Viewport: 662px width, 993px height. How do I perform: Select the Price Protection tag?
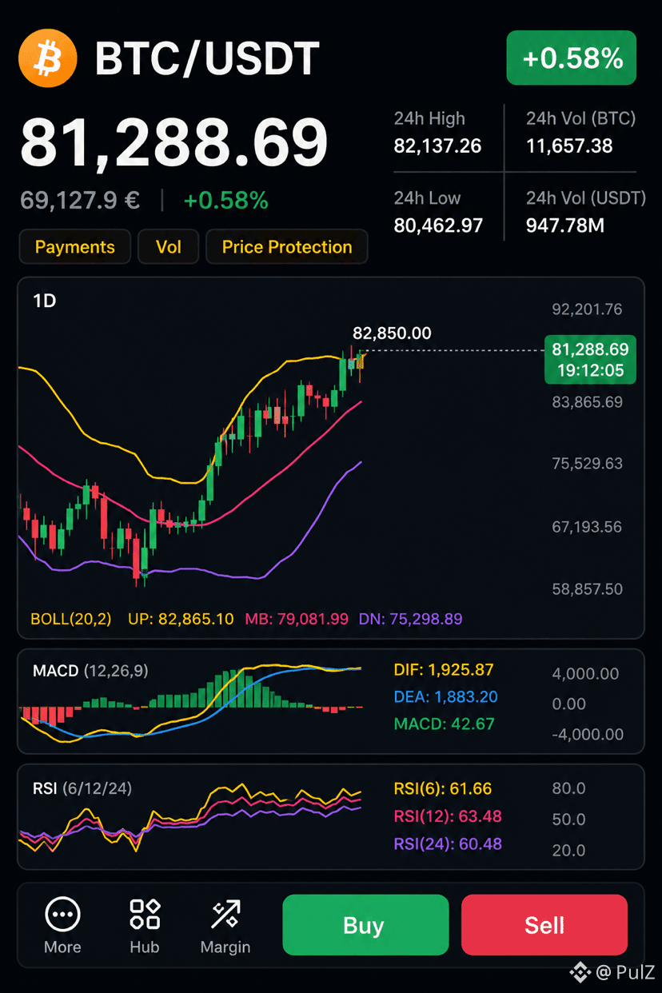pos(287,247)
